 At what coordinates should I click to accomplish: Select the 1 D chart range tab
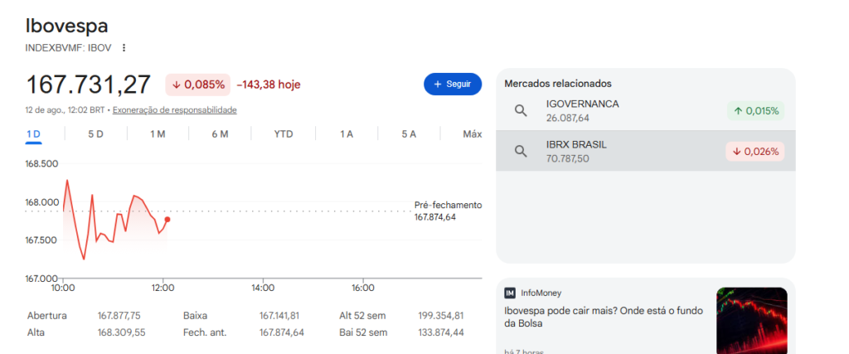[33, 134]
